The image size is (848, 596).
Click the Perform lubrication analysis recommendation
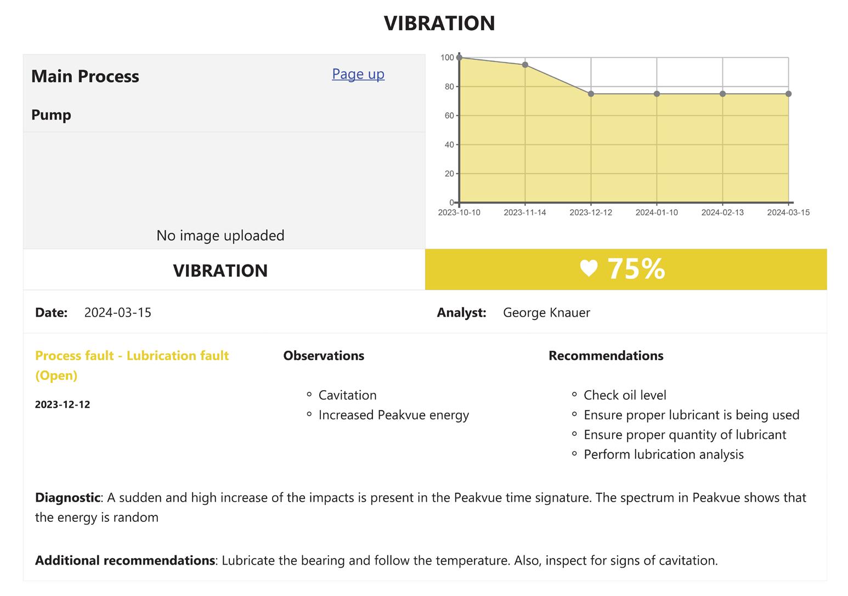663,454
